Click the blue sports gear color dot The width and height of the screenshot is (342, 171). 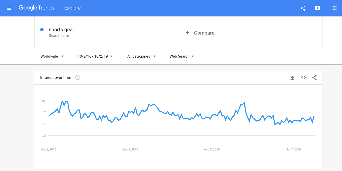(x=42, y=30)
